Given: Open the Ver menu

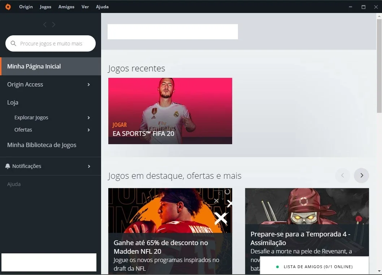Looking at the screenshot, I should pos(85,7).
